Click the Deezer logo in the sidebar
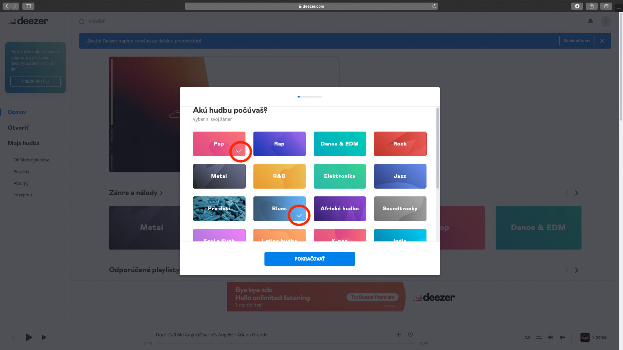The image size is (623, 350). [28, 21]
